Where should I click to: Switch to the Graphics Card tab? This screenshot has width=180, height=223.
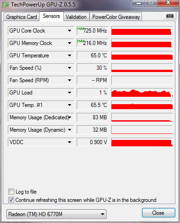[x=22, y=17]
